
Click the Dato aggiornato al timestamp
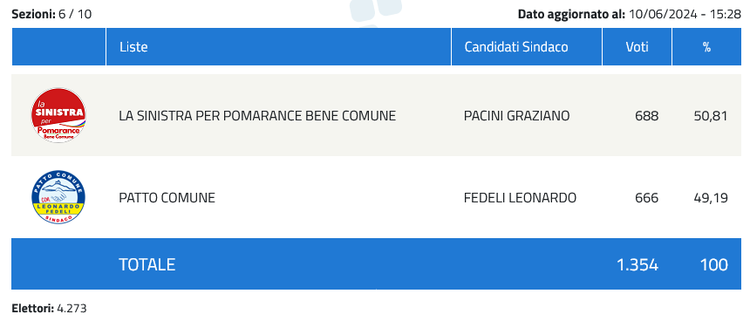pyautogui.click(x=630, y=14)
